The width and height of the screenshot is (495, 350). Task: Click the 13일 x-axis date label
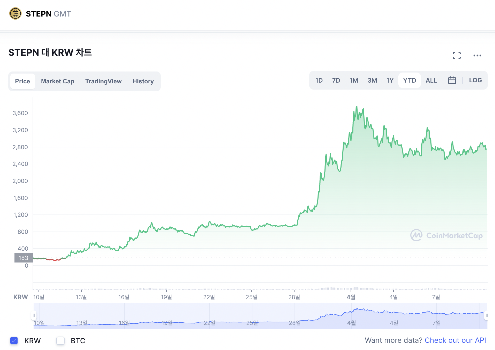click(x=81, y=297)
